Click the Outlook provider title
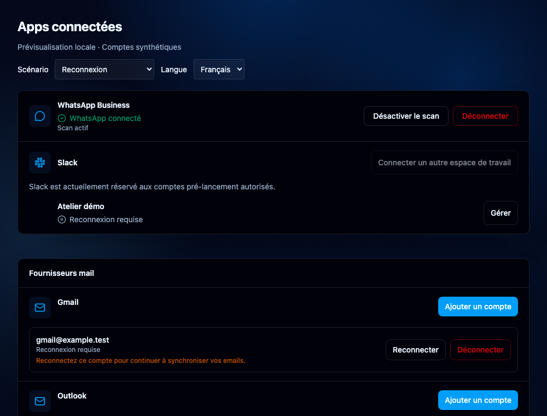Screen dimensions: 547x416 tap(72, 396)
